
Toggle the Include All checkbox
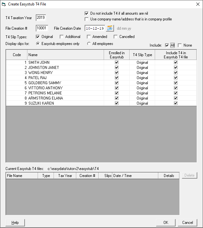point(167,45)
